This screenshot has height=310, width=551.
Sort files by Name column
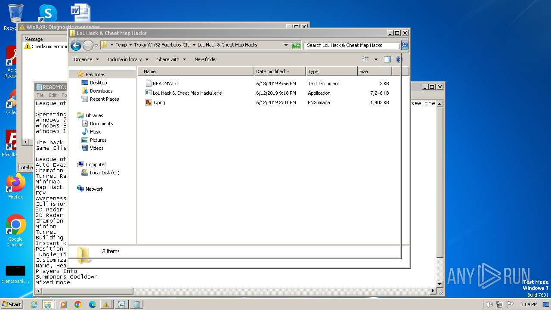(x=196, y=71)
